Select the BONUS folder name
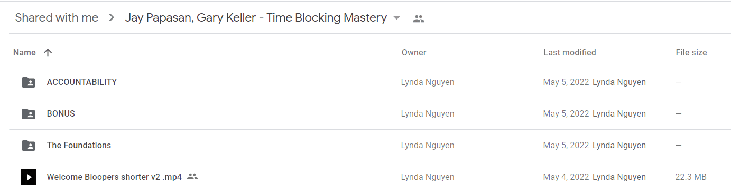The image size is (731, 192). (x=61, y=114)
